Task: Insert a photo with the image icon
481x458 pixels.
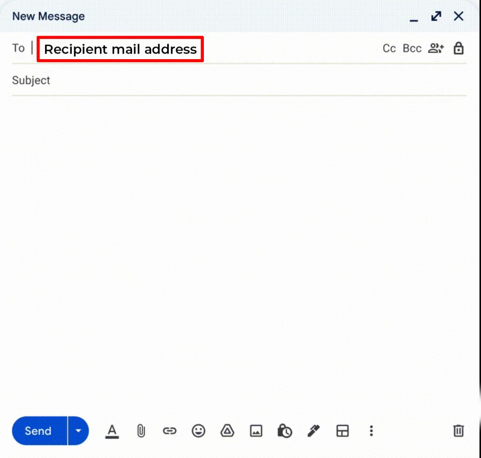Action: [256, 431]
